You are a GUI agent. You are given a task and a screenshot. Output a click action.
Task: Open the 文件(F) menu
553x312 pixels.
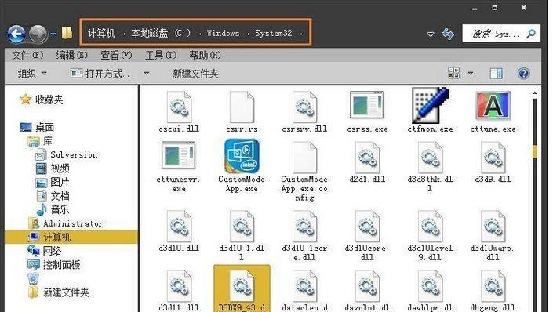coord(27,55)
